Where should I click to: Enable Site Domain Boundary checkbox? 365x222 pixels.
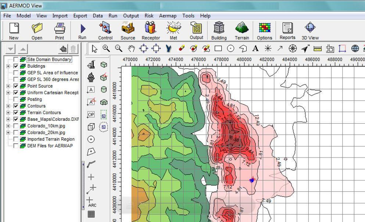15,60
